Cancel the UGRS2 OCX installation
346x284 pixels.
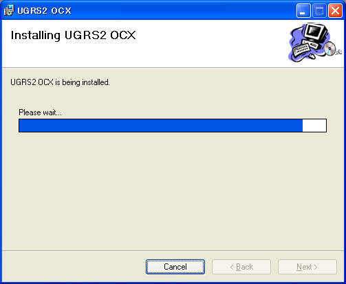tap(175, 267)
